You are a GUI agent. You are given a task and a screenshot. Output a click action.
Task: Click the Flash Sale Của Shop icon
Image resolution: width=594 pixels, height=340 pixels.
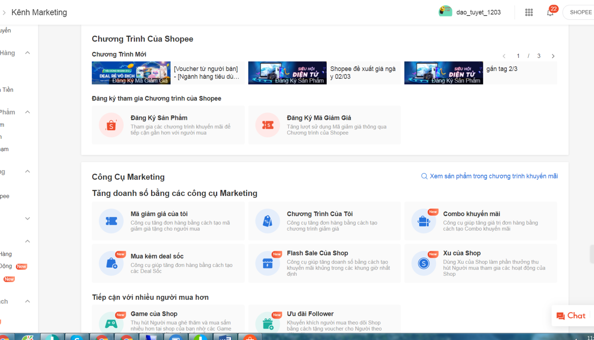click(267, 263)
